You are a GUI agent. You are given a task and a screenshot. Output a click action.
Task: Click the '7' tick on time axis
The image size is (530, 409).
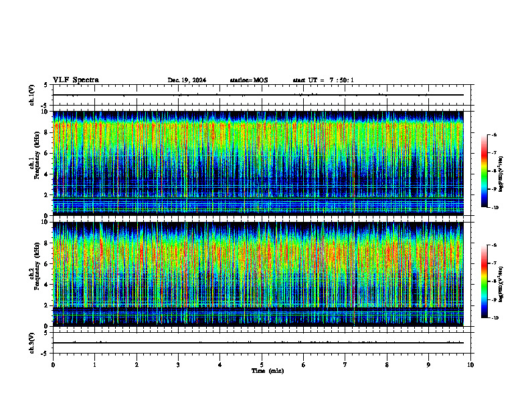point(345,365)
